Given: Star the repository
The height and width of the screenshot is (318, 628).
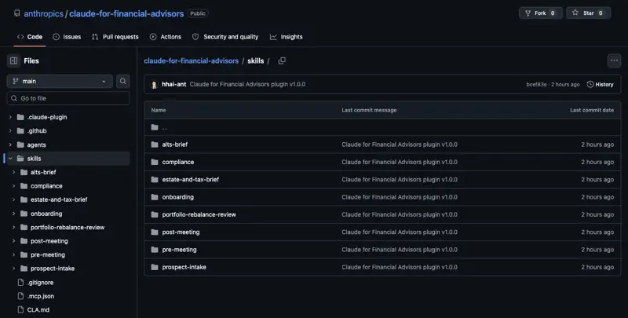Looking at the screenshot, I should 588,13.
